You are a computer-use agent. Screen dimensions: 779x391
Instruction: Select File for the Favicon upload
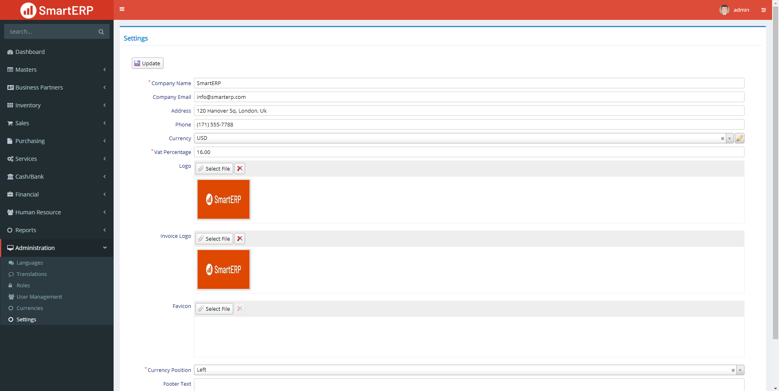pyautogui.click(x=214, y=308)
